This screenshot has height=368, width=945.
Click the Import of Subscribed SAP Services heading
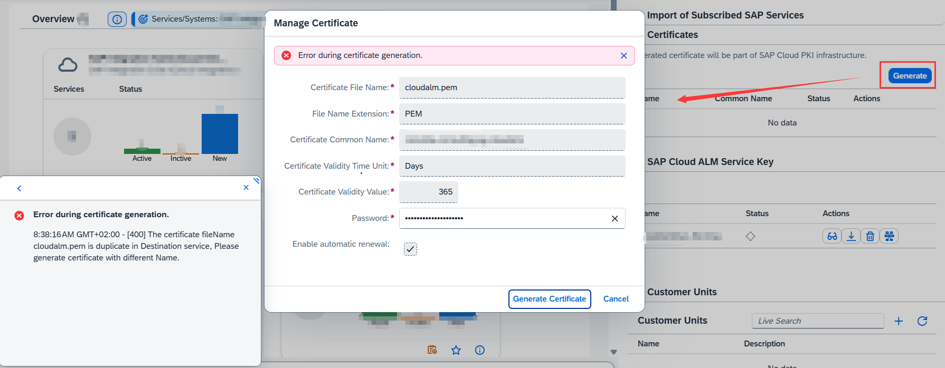coord(725,15)
